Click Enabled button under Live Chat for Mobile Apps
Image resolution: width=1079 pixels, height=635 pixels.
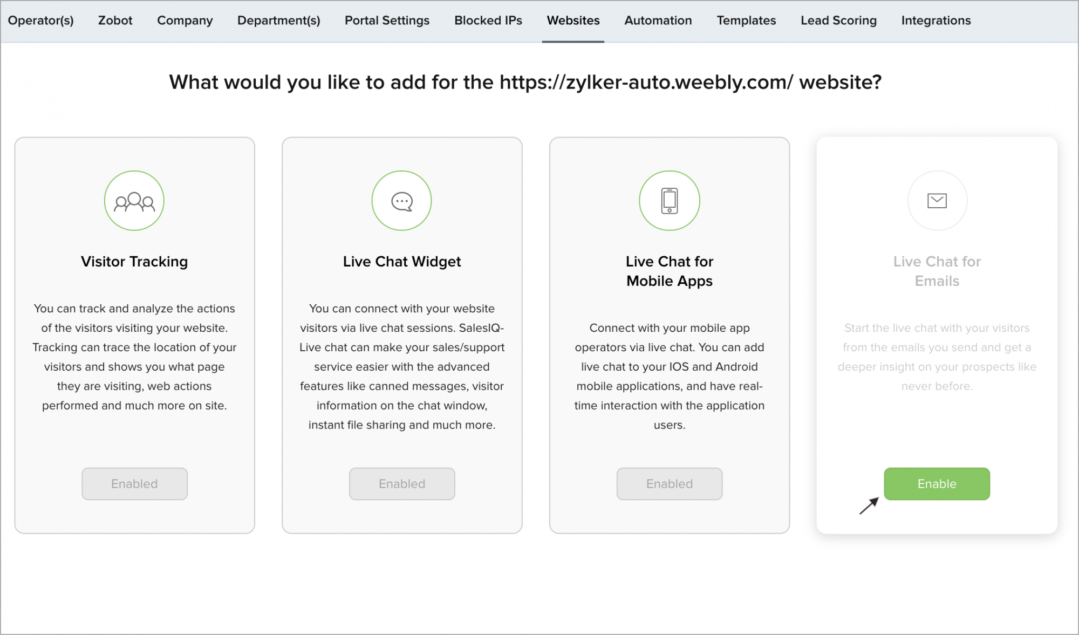(x=669, y=484)
